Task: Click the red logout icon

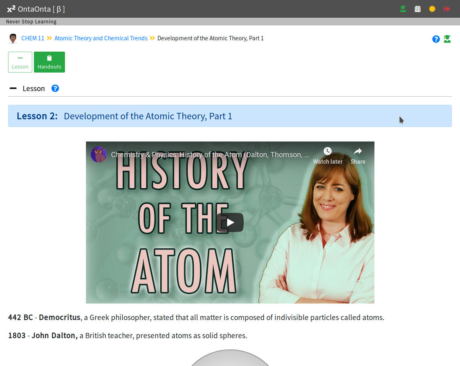Action: tap(447, 9)
